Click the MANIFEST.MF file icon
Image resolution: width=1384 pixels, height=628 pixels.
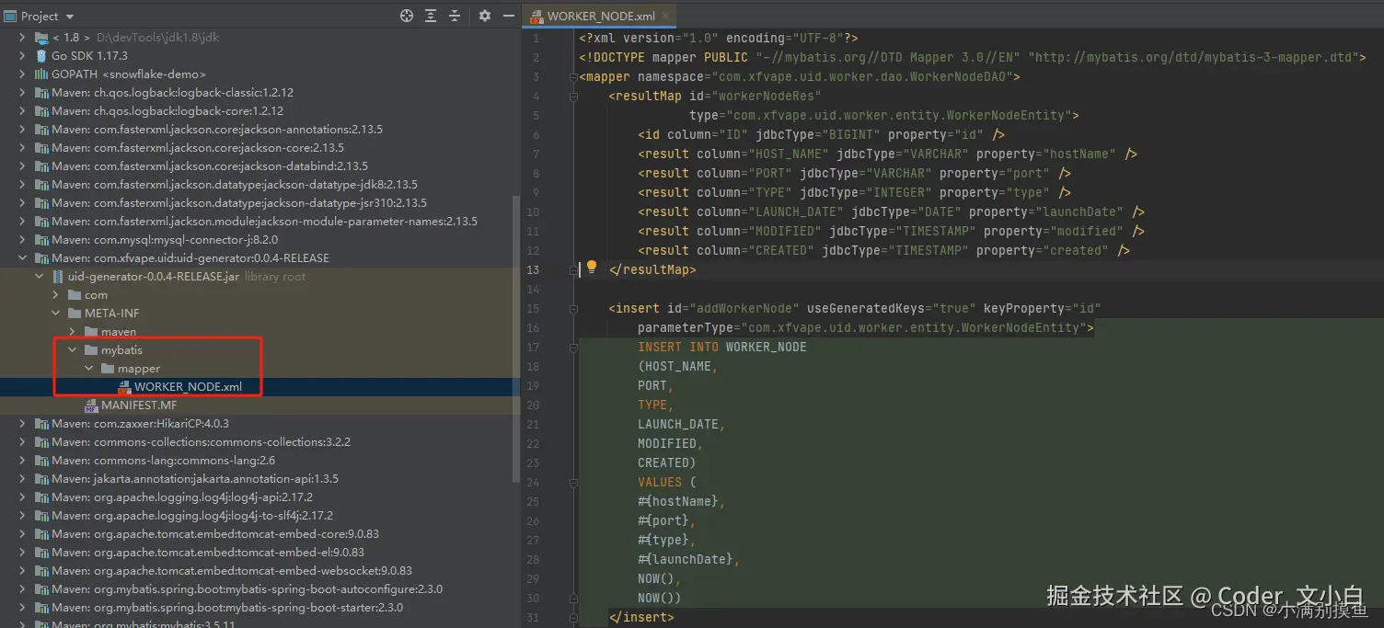tap(91, 405)
